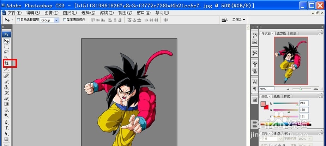Viewport: 326px width, 146px height.
Task: Click the G value field showing 158
Action: click(x=304, y=110)
